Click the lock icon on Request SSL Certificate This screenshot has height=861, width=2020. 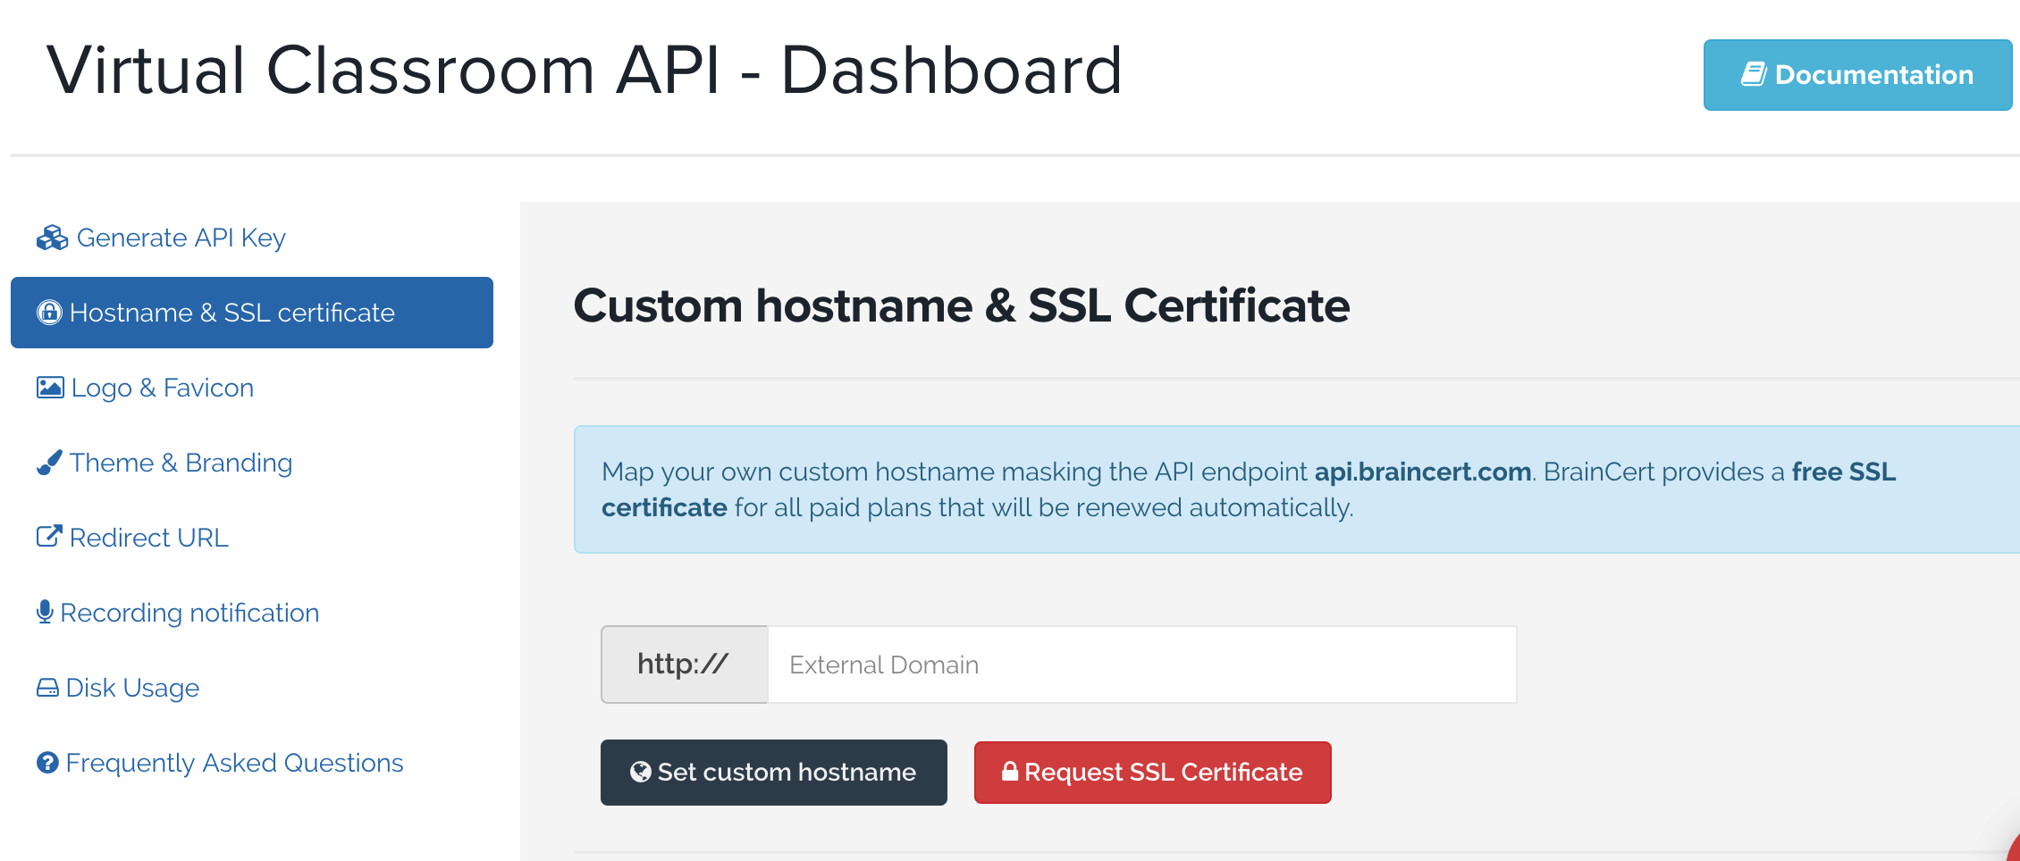(1010, 772)
